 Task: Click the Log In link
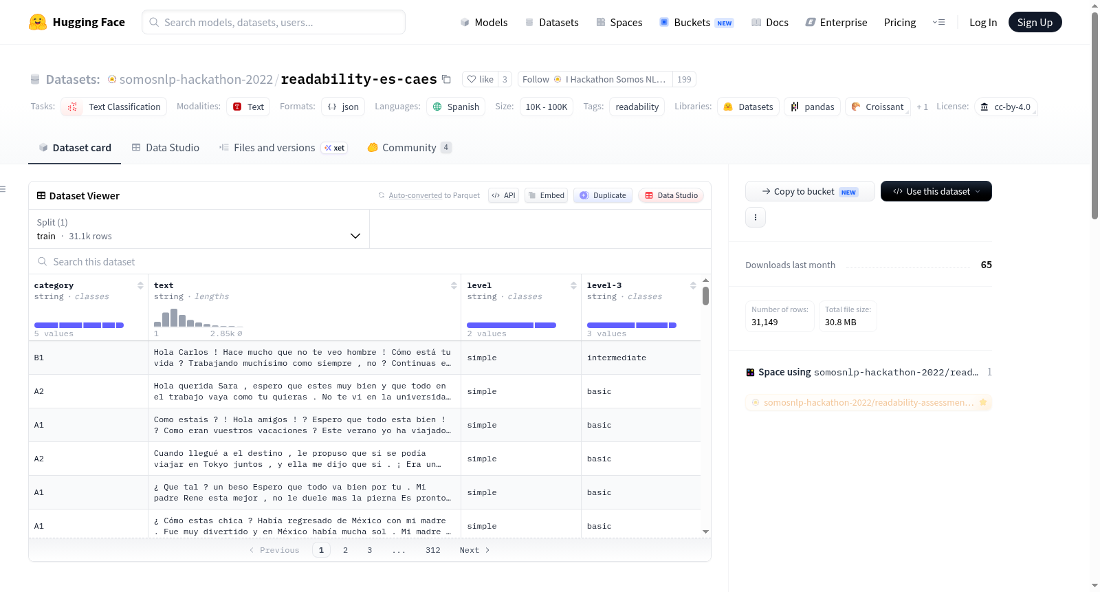coord(983,22)
